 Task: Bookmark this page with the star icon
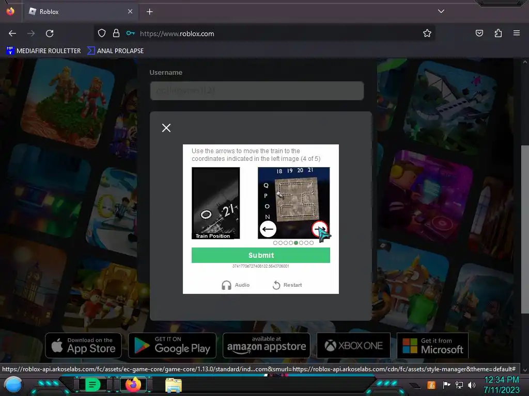click(427, 33)
